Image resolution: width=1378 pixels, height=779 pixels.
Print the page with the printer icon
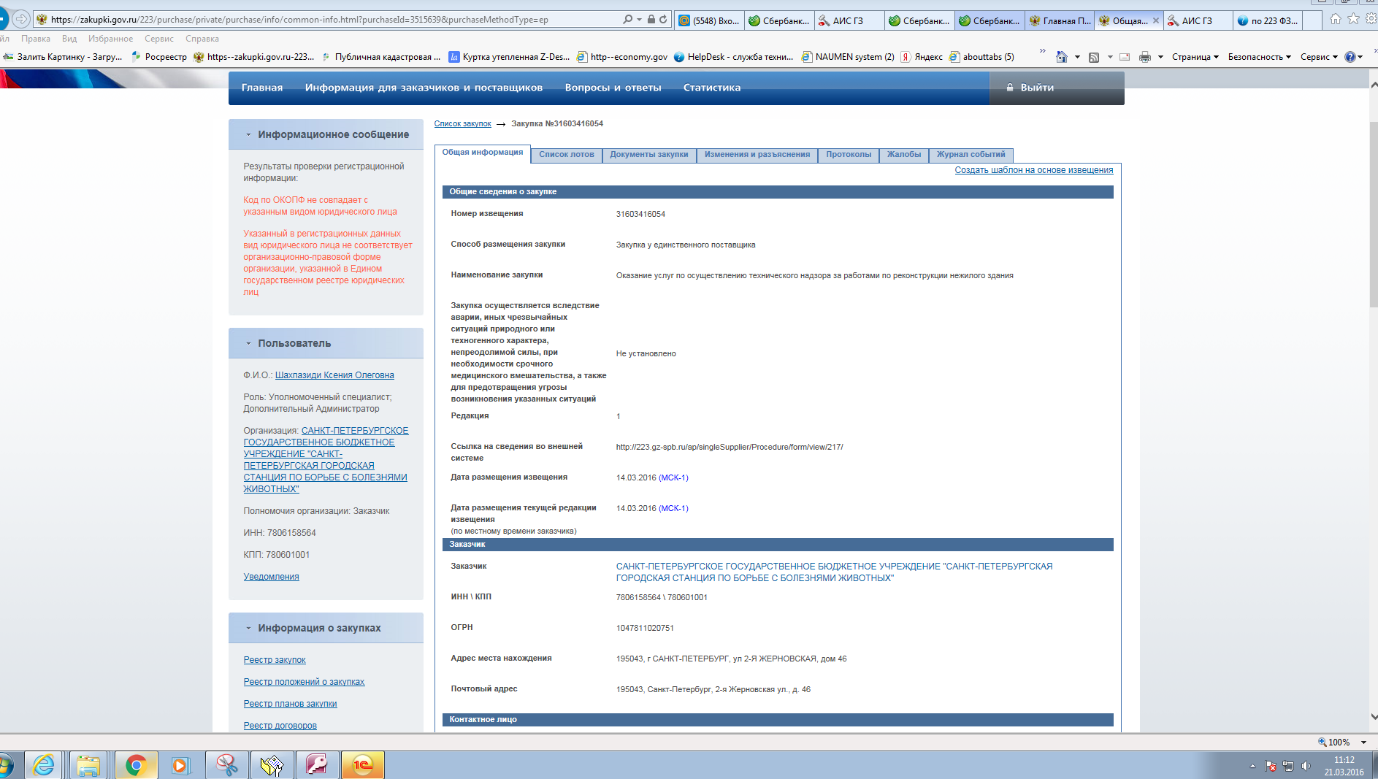click(1145, 57)
